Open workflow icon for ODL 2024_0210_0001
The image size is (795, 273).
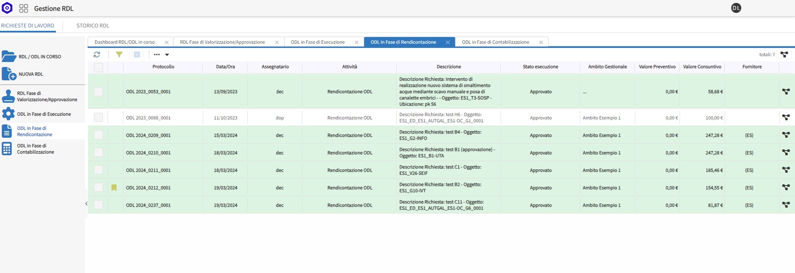tap(786, 153)
